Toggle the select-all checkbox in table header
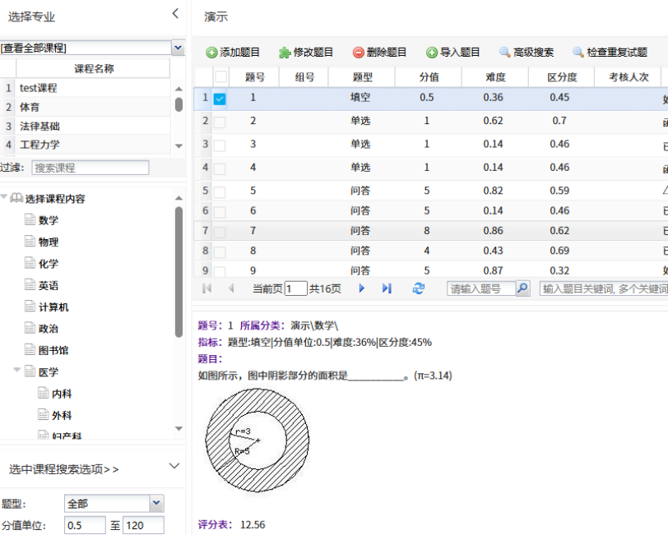This screenshot has height=535, width=668. [220, 77]
